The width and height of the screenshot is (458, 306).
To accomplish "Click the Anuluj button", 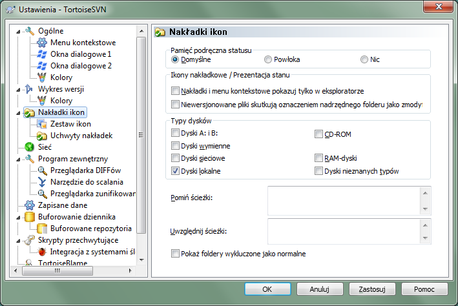I will click(320, 289).
